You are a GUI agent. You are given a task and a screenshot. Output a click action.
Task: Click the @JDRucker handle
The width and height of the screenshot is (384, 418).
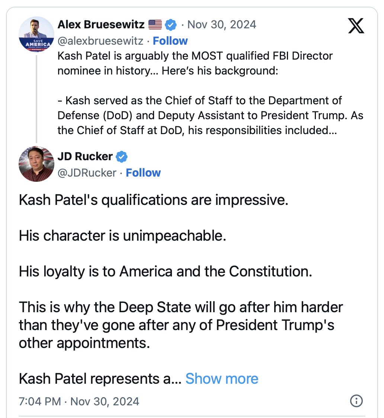[x=87, y=173]
